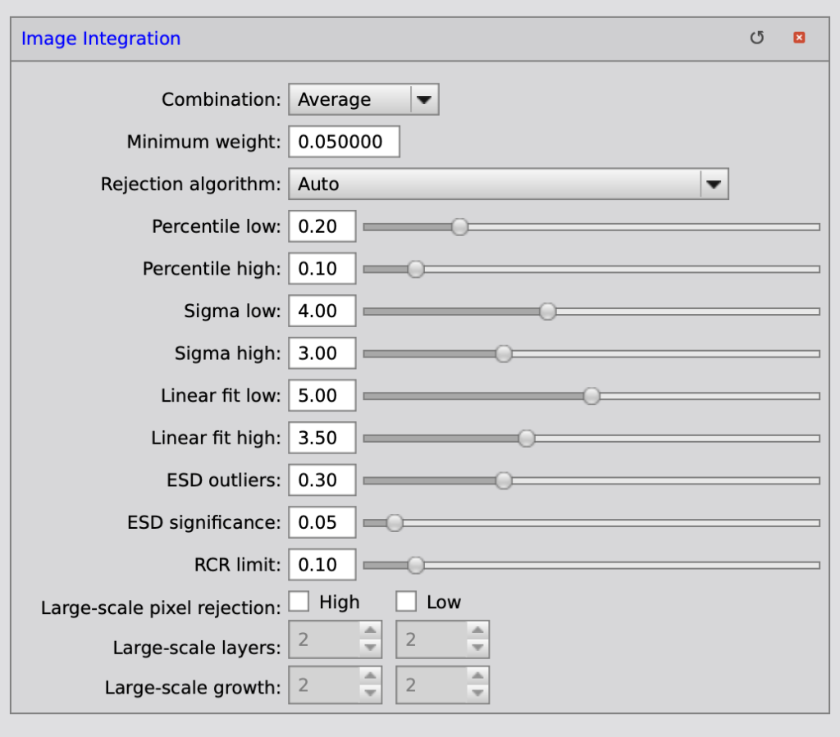Click the Sigma low slider handle
The width and height of the screenshot is (840, 737).
click(547, 312)
